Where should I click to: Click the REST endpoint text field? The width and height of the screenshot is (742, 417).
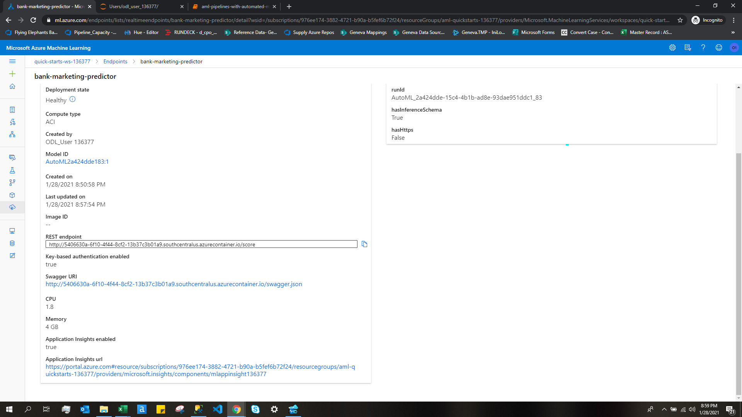coord(201,244)
